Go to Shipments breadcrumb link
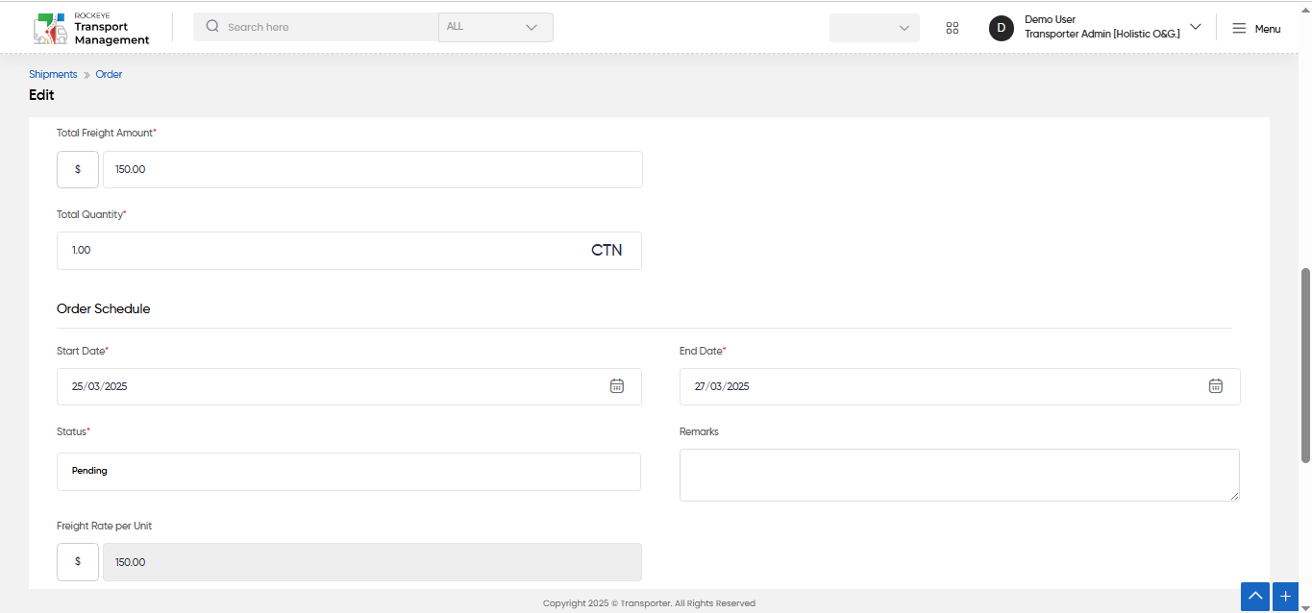 point(53,74)
